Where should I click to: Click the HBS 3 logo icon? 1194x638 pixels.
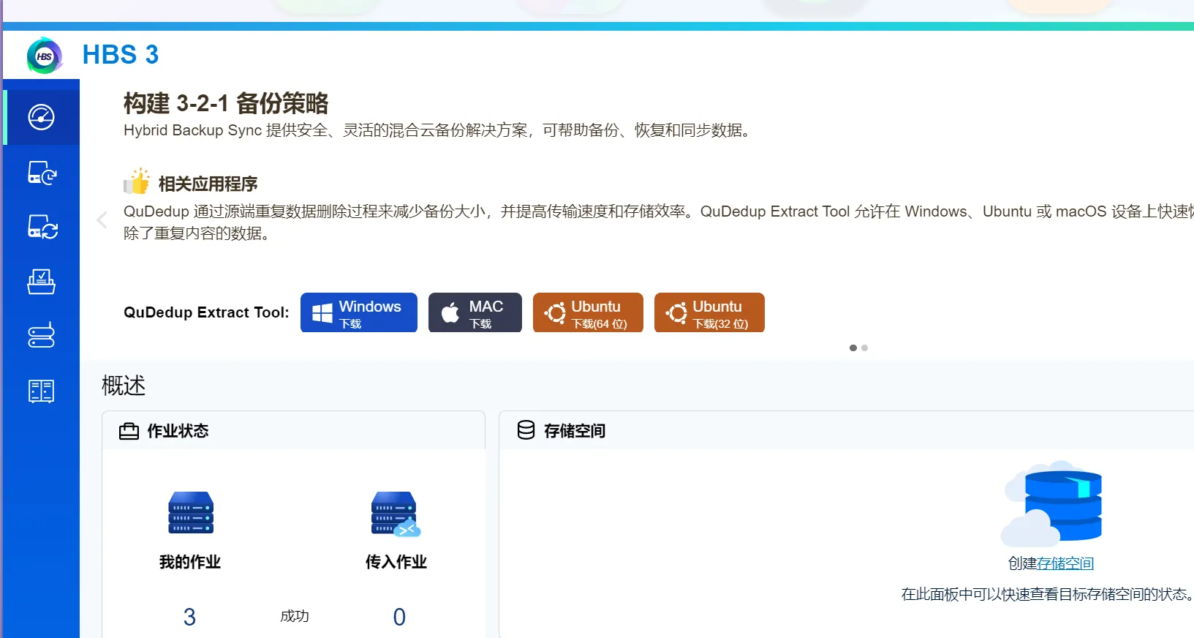(45, 56)
